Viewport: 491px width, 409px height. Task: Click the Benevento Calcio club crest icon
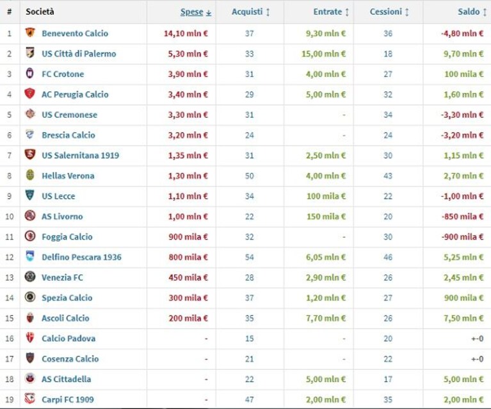(x=30, y=33)
